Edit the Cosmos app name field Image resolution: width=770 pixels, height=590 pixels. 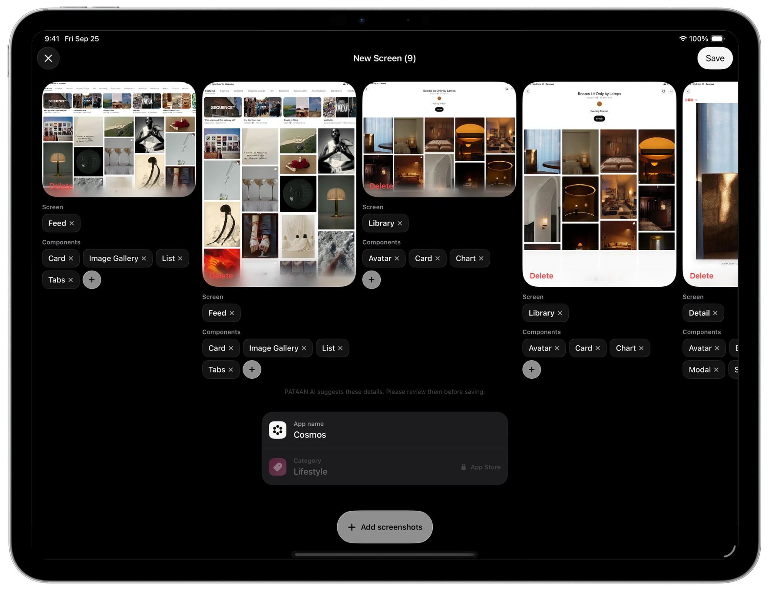coord(385,430)
